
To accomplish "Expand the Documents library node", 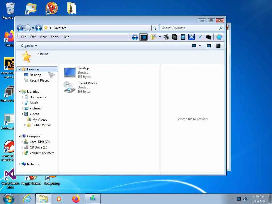I will (x=22, y=97).
